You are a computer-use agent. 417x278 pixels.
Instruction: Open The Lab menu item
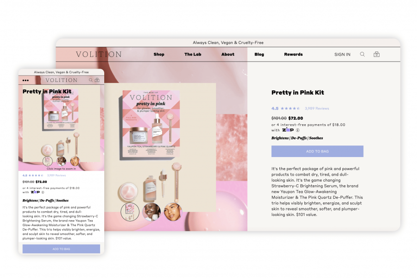tap(193, 54)
